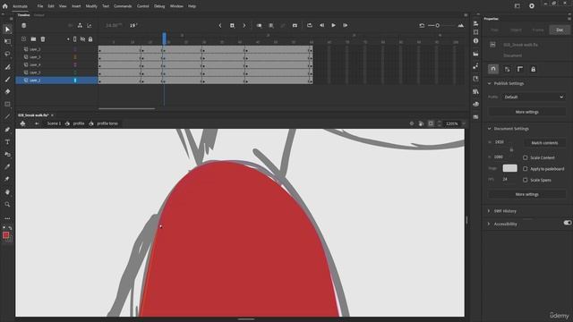The image size is (573, 322).
Task: Collapse the Document Settings section
Action: pos(490,129)
